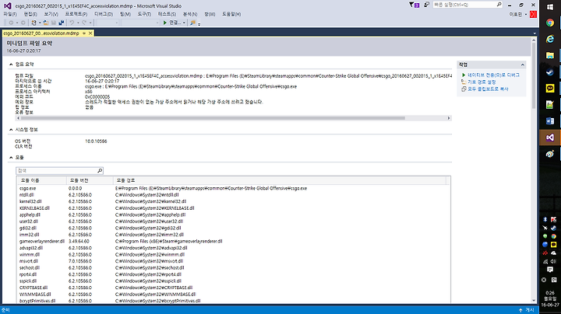Open the solution configuration combo box
The image size is (561, 314).
coord(108,23)
